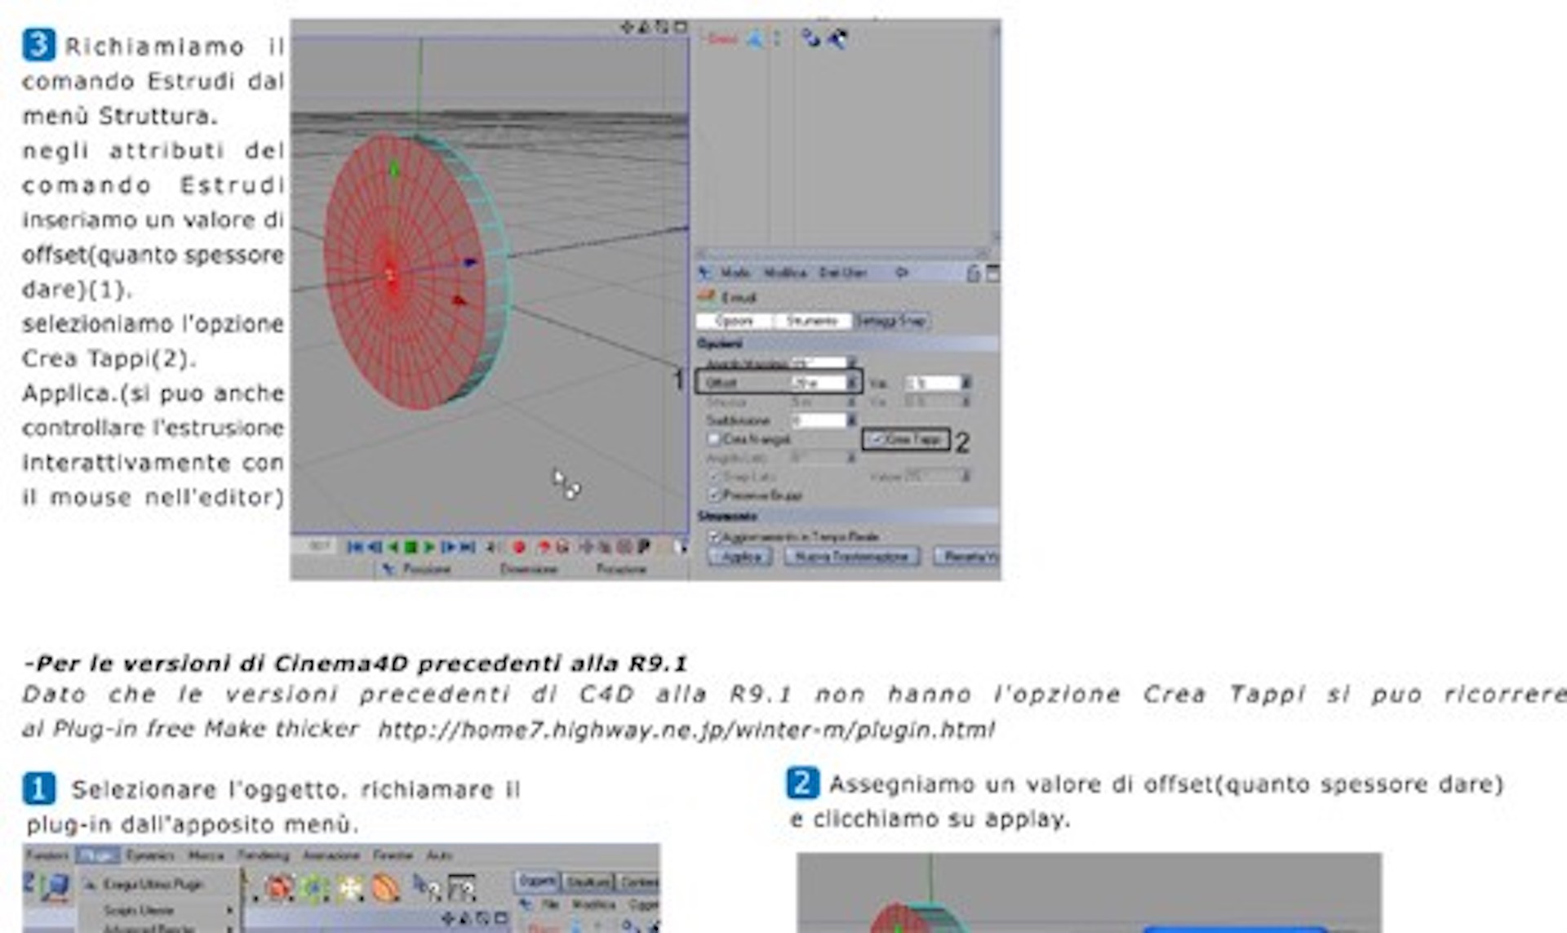Click the Suddivisione stepper arrows

click(851, 420)
